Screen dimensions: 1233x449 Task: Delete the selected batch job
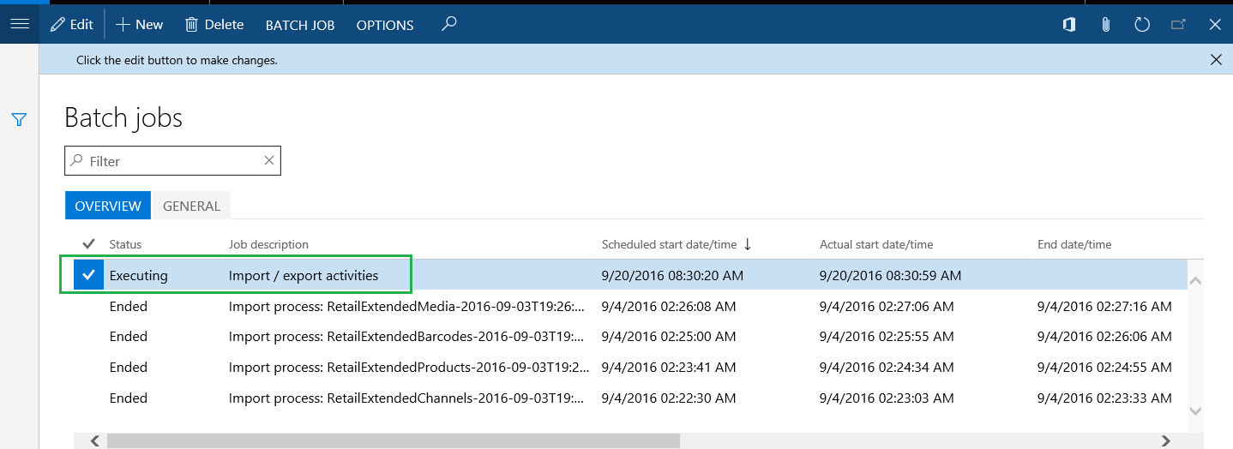click(x=214, y=25)
